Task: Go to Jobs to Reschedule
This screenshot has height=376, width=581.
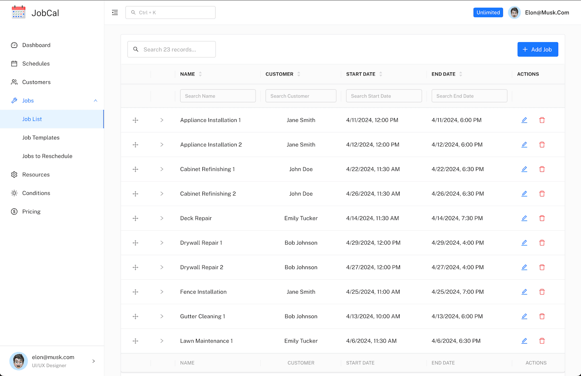Action: 47,156
